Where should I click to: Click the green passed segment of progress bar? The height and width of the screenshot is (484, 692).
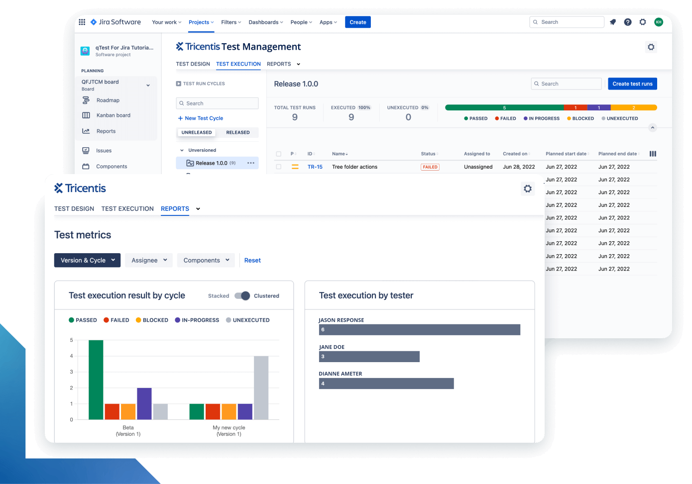(504, 107)
